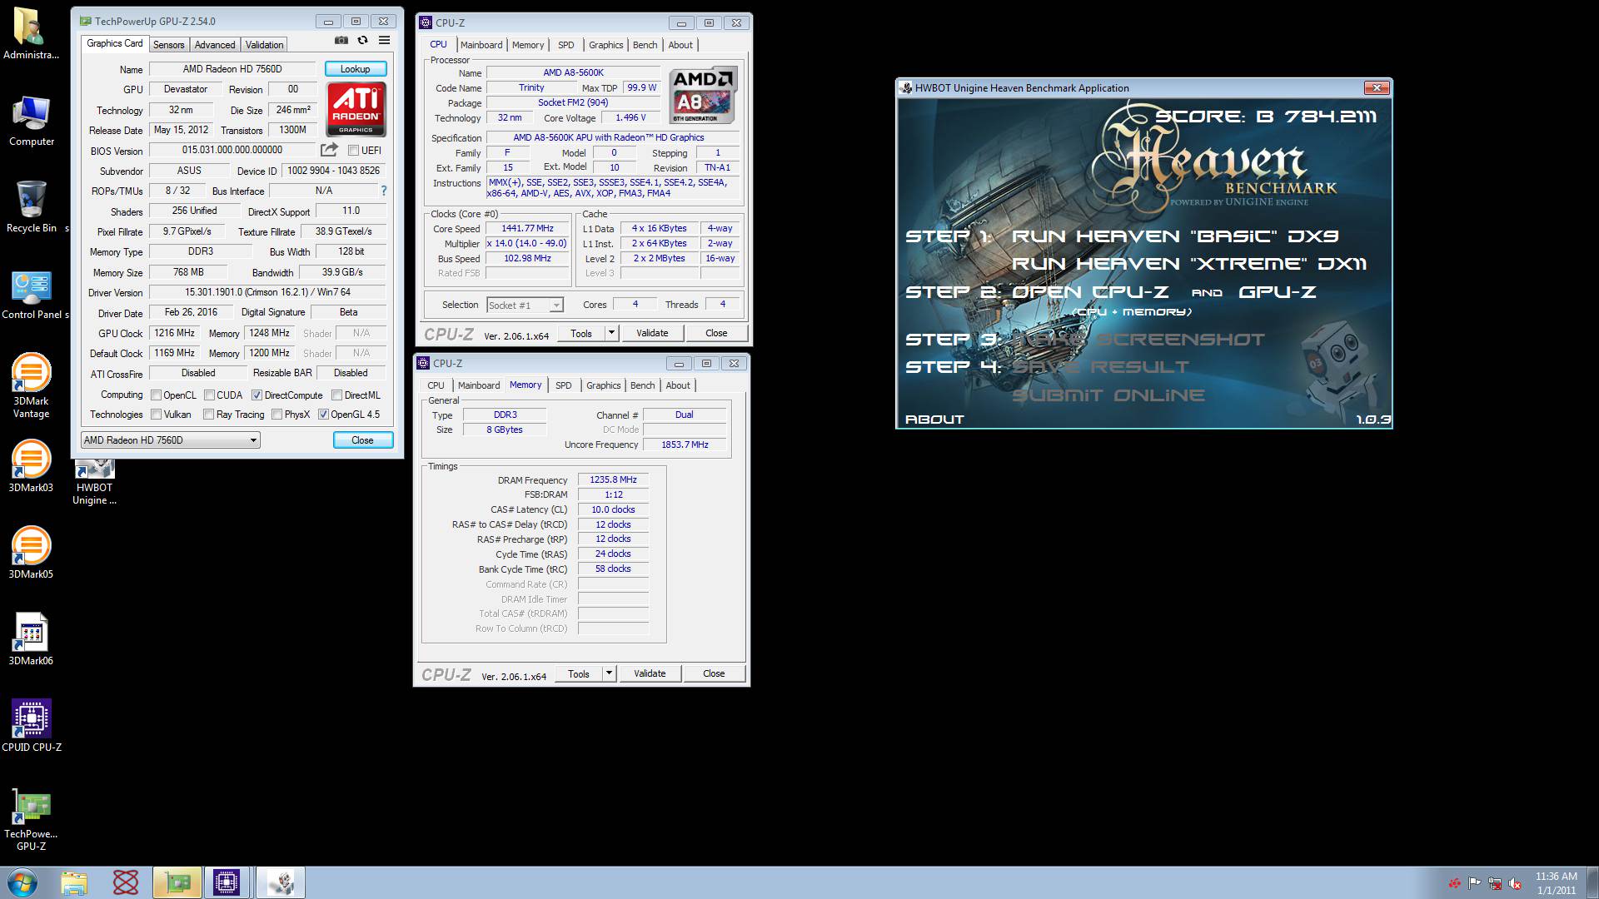Click the Windows Start button

point(22,882)
